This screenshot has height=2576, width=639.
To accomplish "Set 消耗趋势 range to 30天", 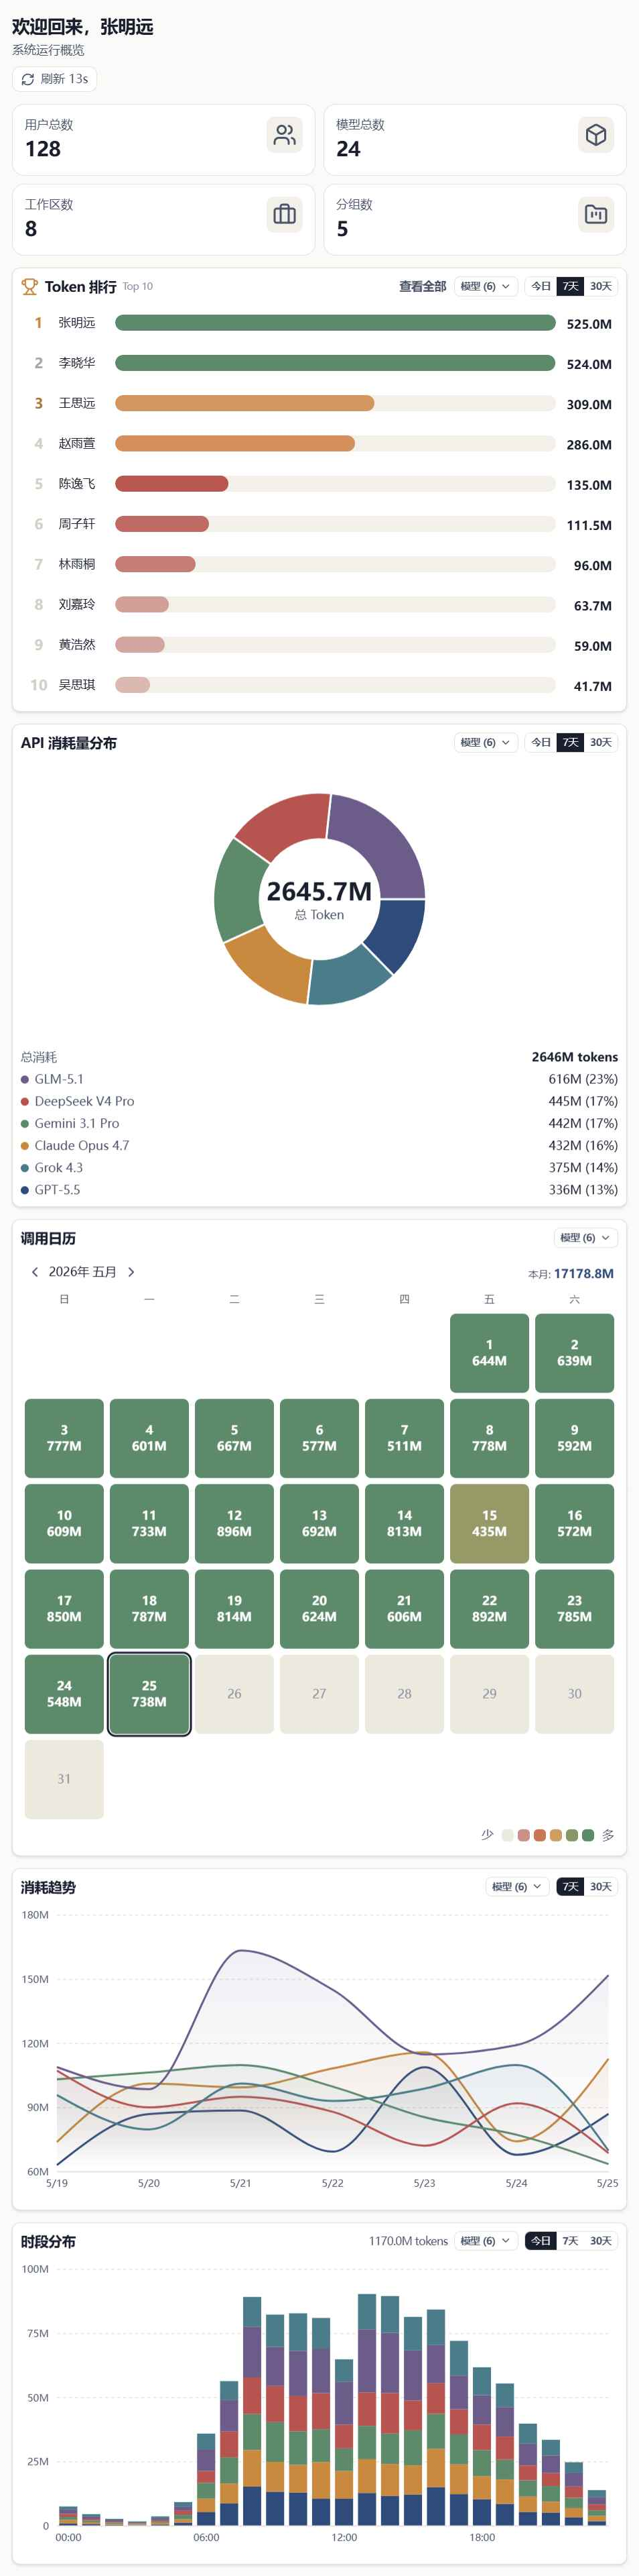I will [600, 1886].
